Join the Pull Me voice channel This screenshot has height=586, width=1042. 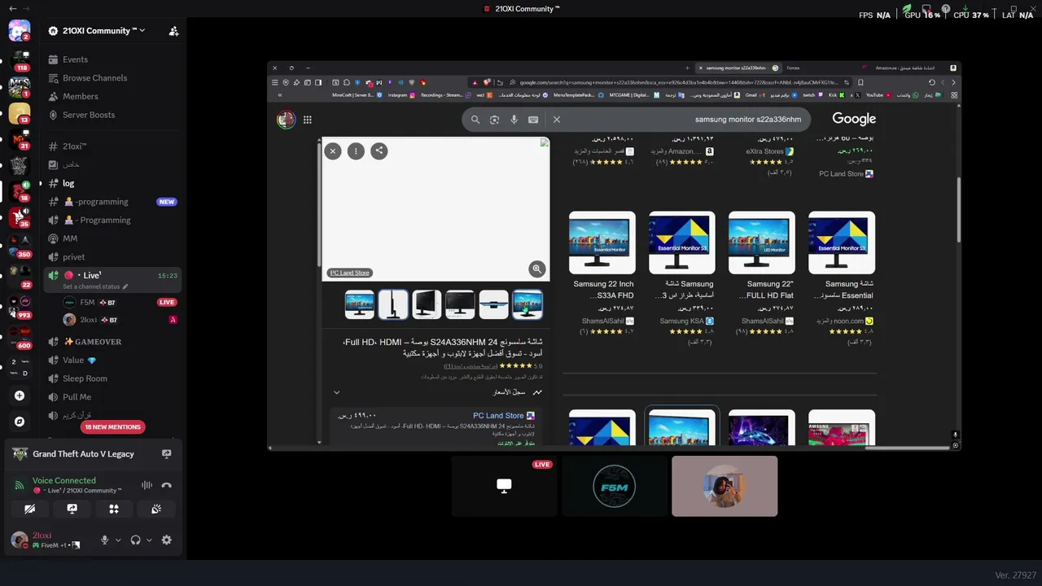tap(113, 397)
